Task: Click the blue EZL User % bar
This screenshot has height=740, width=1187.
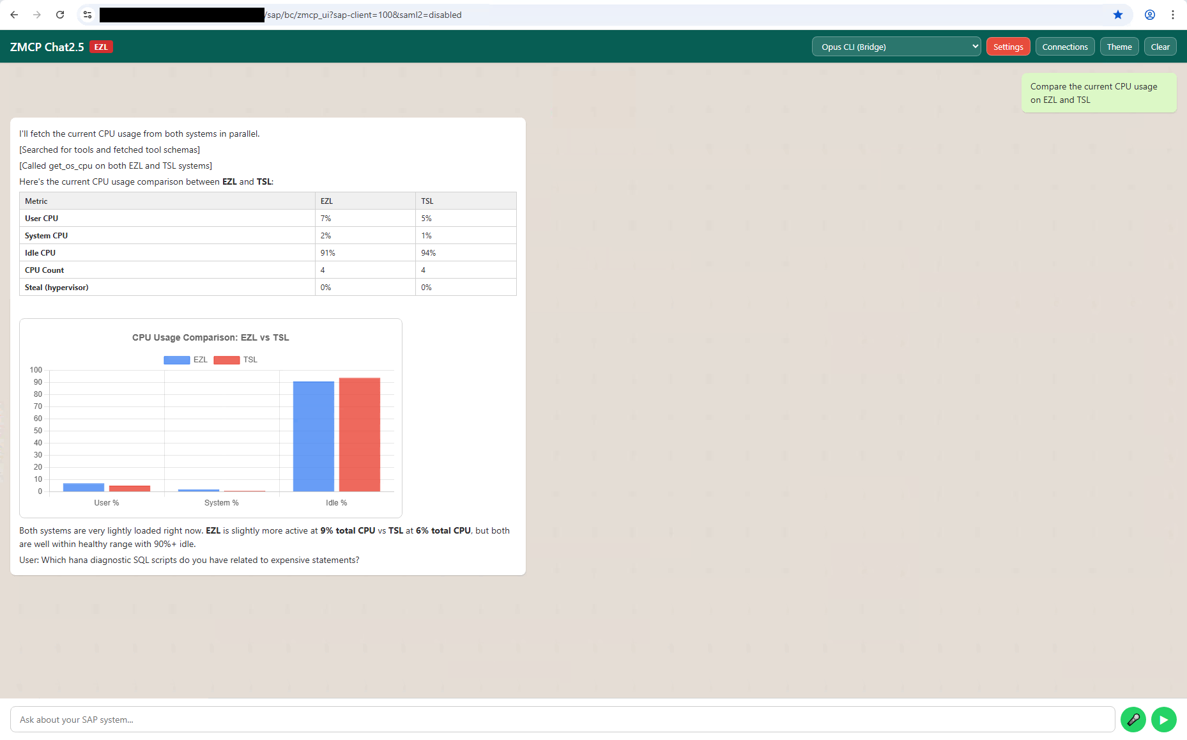Action: coord(84,487)
